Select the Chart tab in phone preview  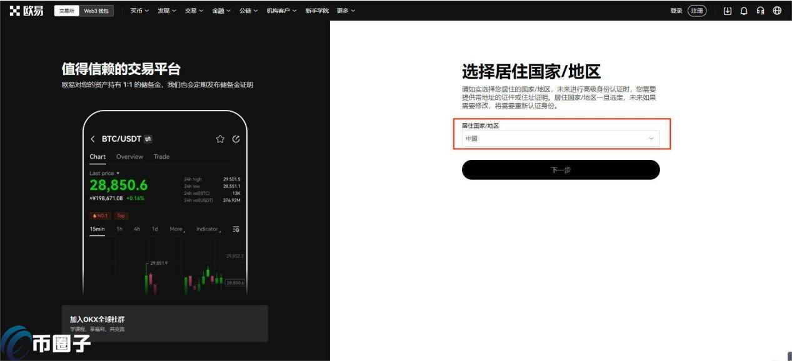click(x=98, y=157)
